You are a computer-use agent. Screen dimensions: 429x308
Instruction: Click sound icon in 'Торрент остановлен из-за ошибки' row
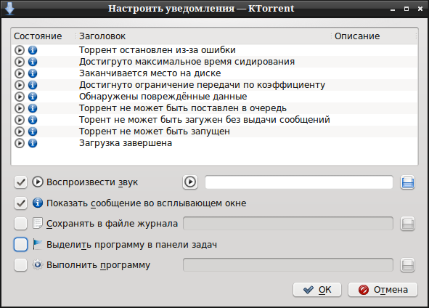(x=20, y=50)
